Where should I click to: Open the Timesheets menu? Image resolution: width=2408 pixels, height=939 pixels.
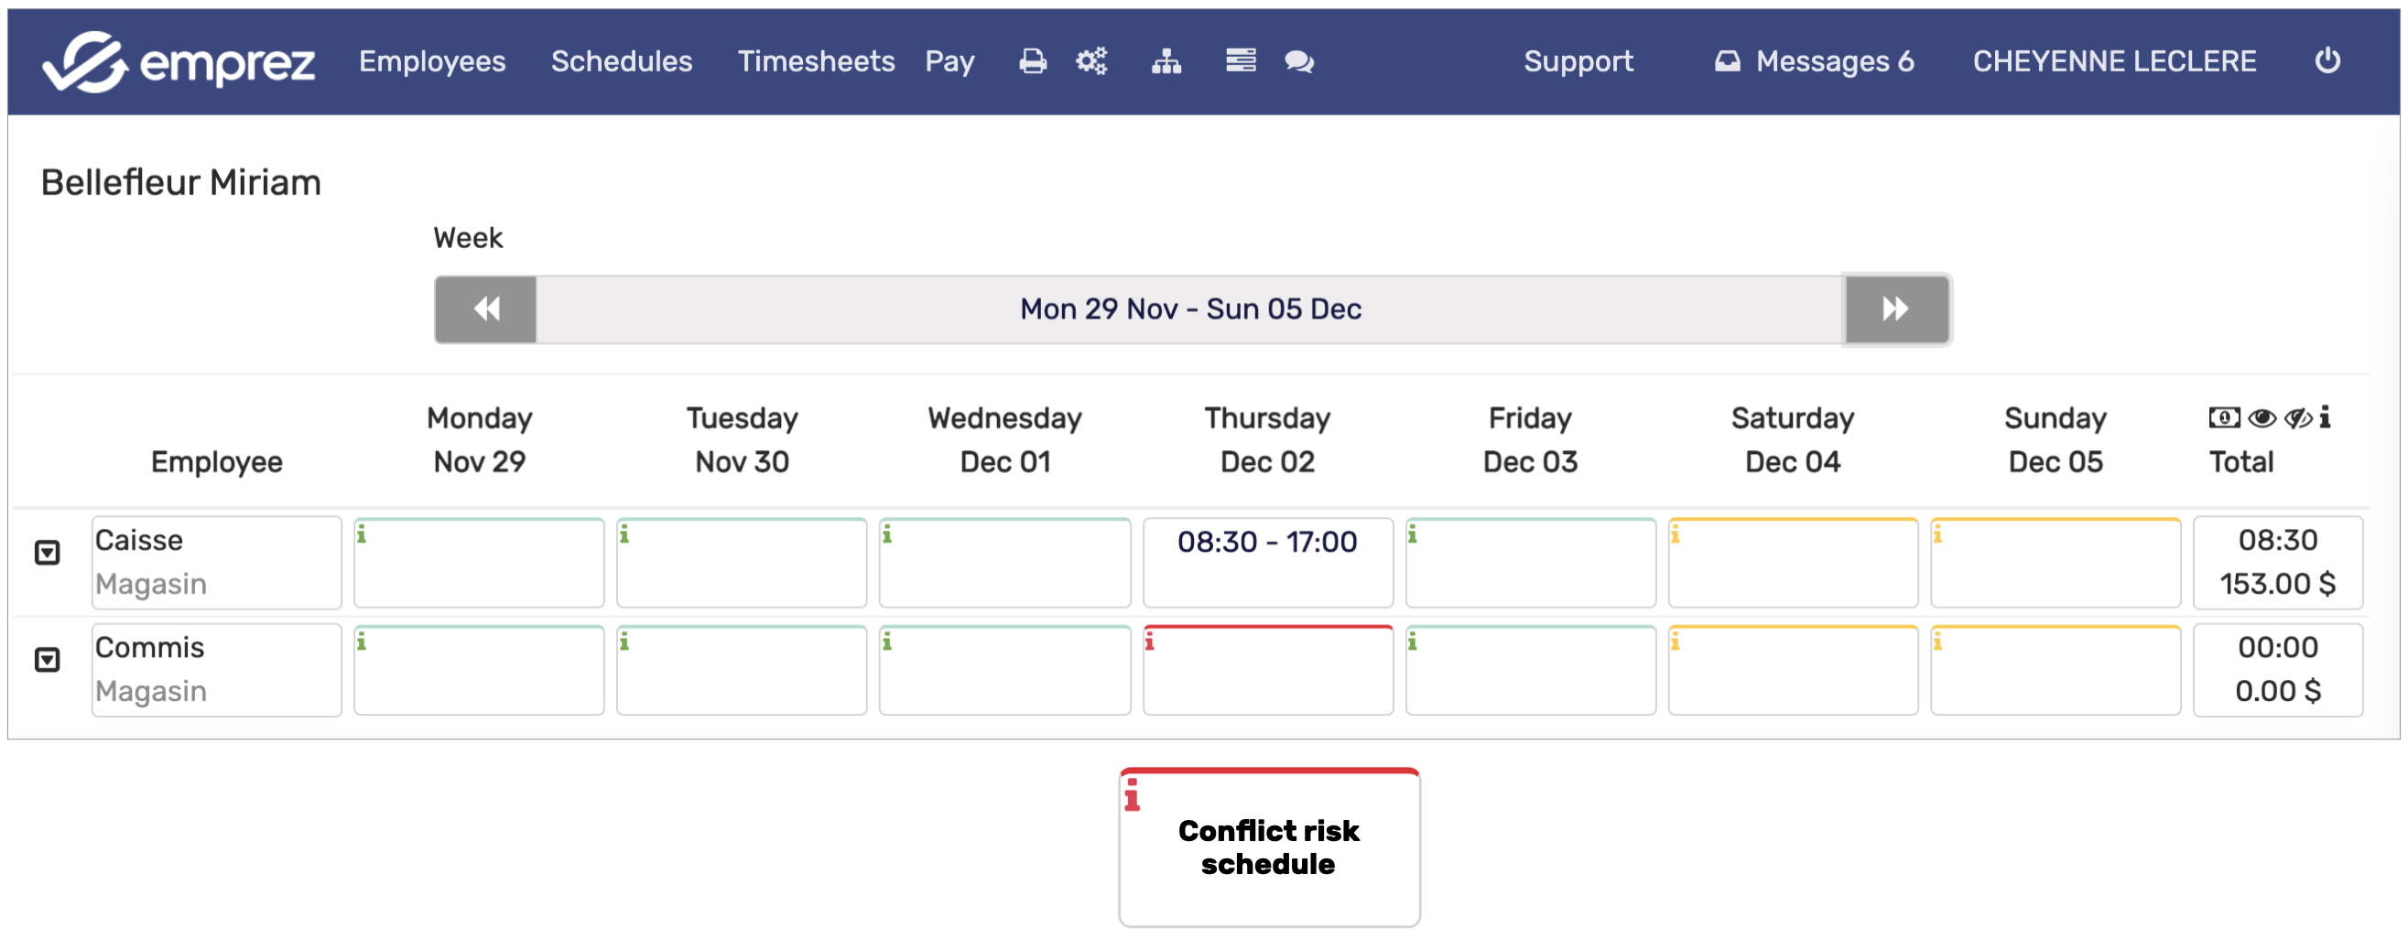pos(815,61)
